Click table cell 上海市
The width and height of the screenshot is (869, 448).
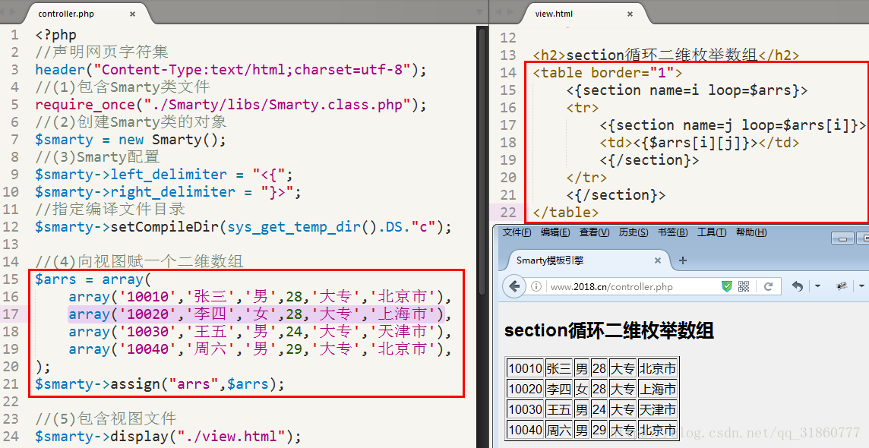[x=658, y=389]
